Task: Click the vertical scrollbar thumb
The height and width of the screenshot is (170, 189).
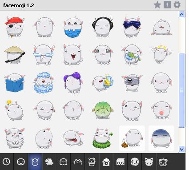Action: tap(182, 90)
